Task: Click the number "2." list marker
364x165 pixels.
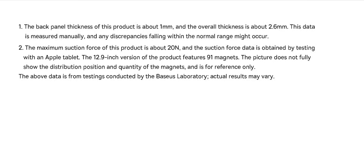Action: [x=21, y=48]
